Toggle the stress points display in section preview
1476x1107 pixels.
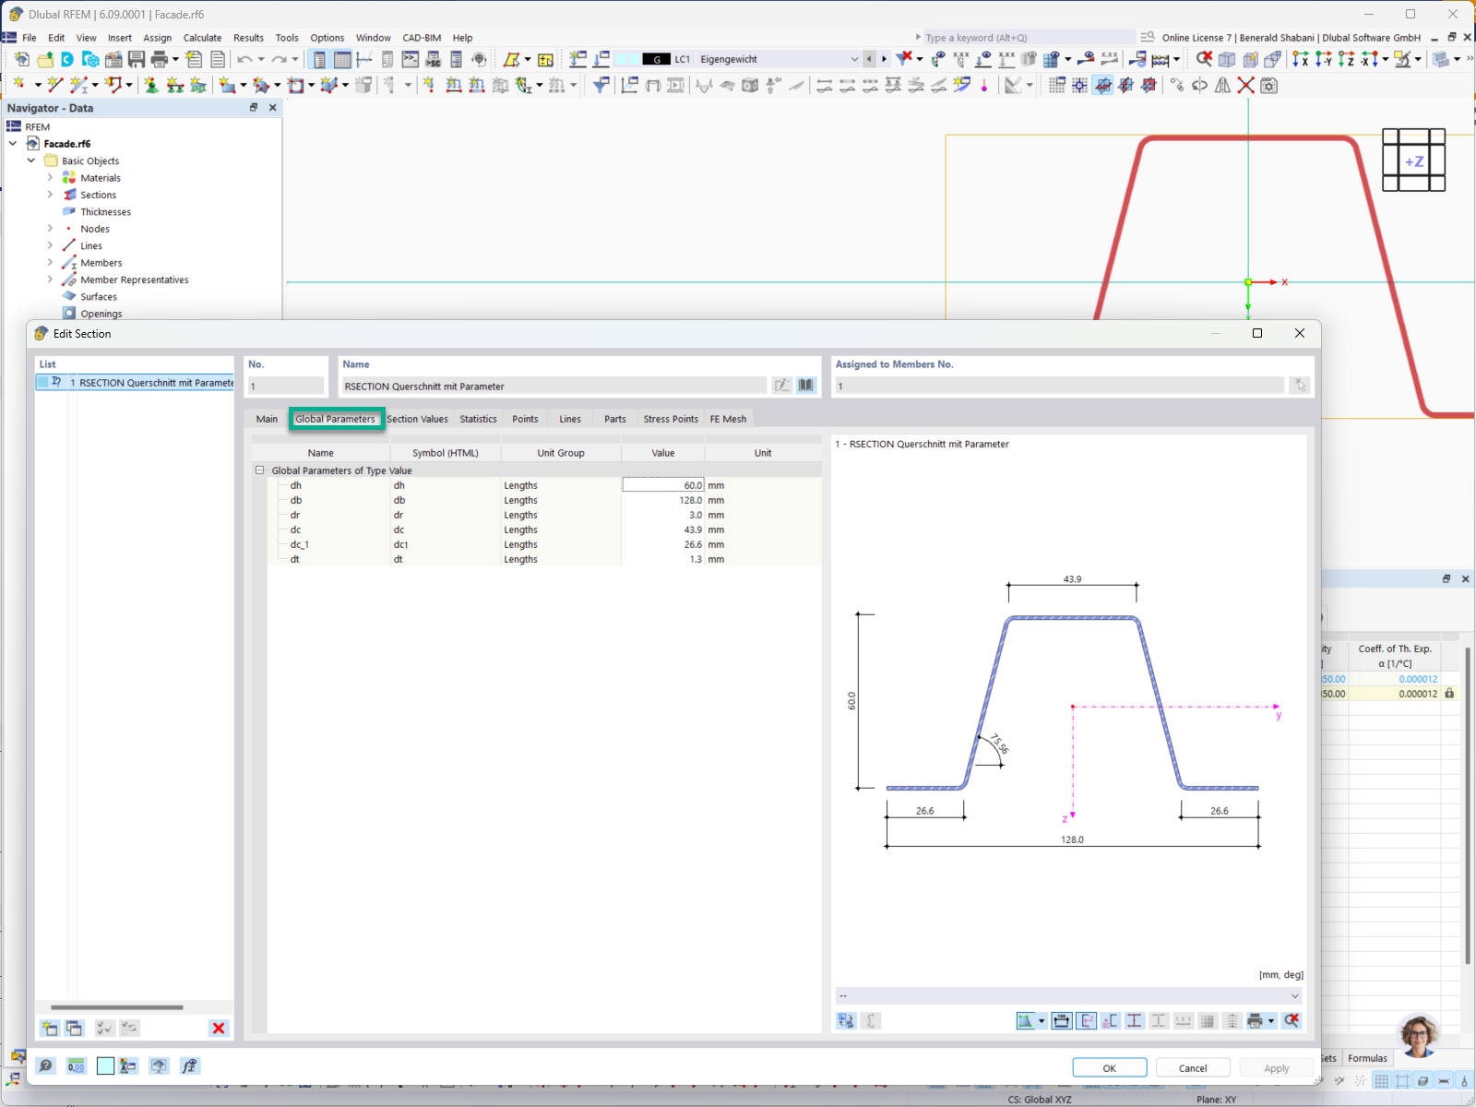tap(1135, 1020)
